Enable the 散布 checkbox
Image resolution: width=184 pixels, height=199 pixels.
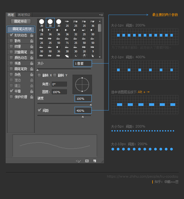click(x=11, y=41)
